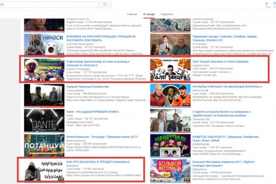This screenshot has height=184, width=276.
Task: Open Юлия Ковальчук - Потанцуй video title
Action: tap(102, 137)
